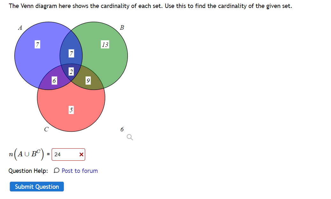The width and height of the screenshot is (331, 199).
Task: Click the number 9 between circles B and C
Action: click(88, 81)
